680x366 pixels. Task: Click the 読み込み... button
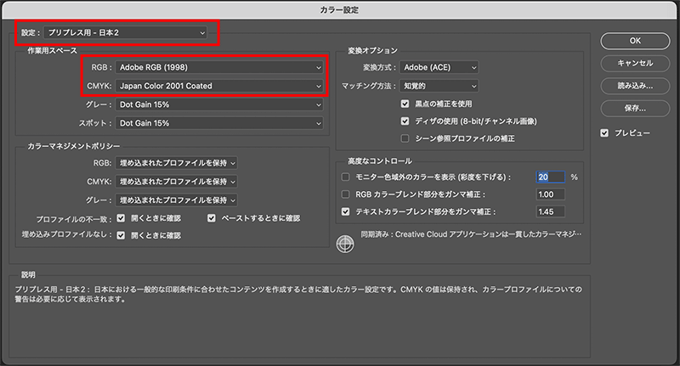(x=635, y=86)
